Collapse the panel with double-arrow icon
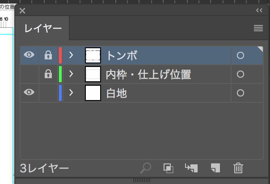This screenshot has height=184, width=270. coord(259,10)
